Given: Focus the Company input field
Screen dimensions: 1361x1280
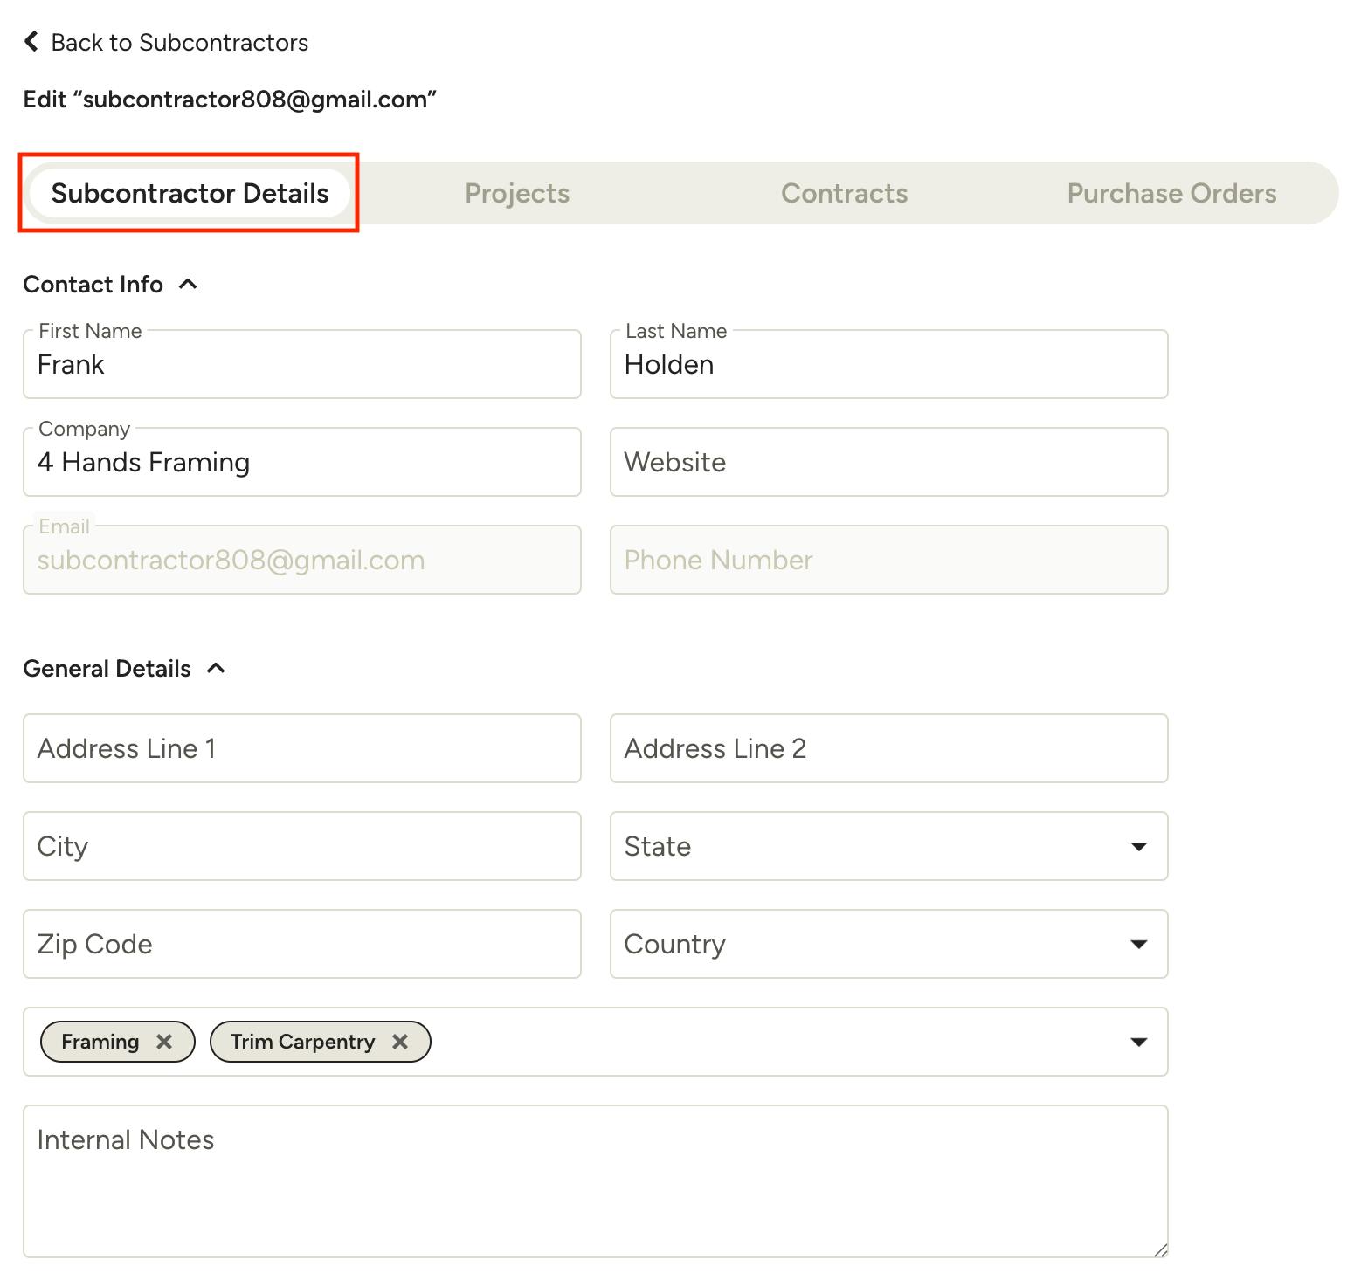Looking at the screenshot, I should coord(301,463).
